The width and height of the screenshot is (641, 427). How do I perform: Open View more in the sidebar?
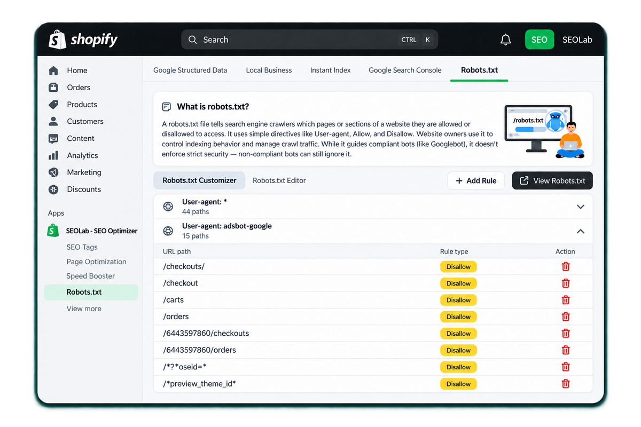coord(84,309)
